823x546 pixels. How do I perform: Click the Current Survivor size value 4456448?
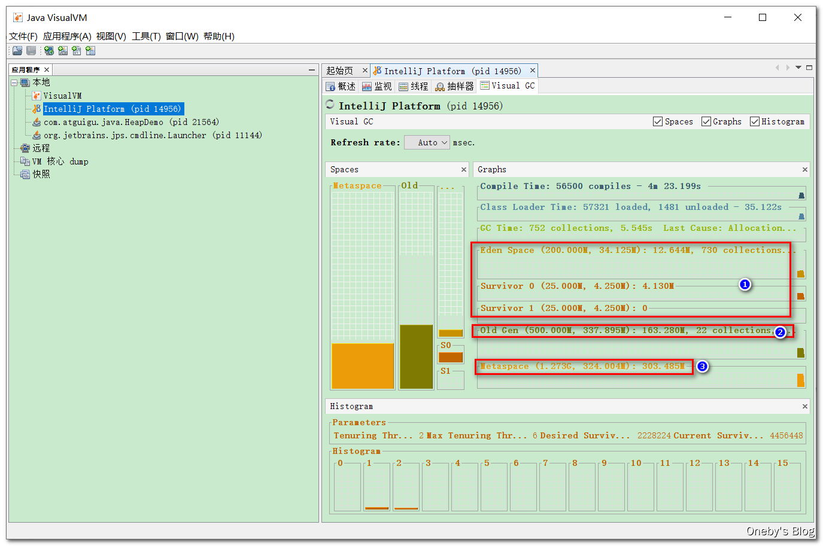(786, 435)
